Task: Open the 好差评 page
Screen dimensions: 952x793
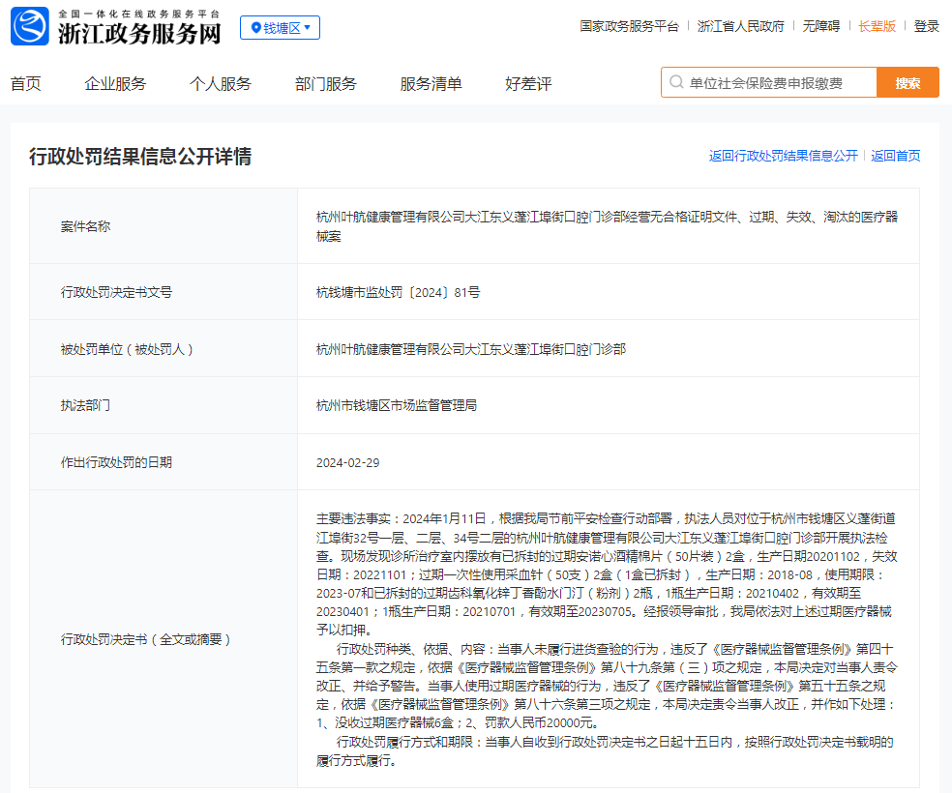Action: pos(528,84)
